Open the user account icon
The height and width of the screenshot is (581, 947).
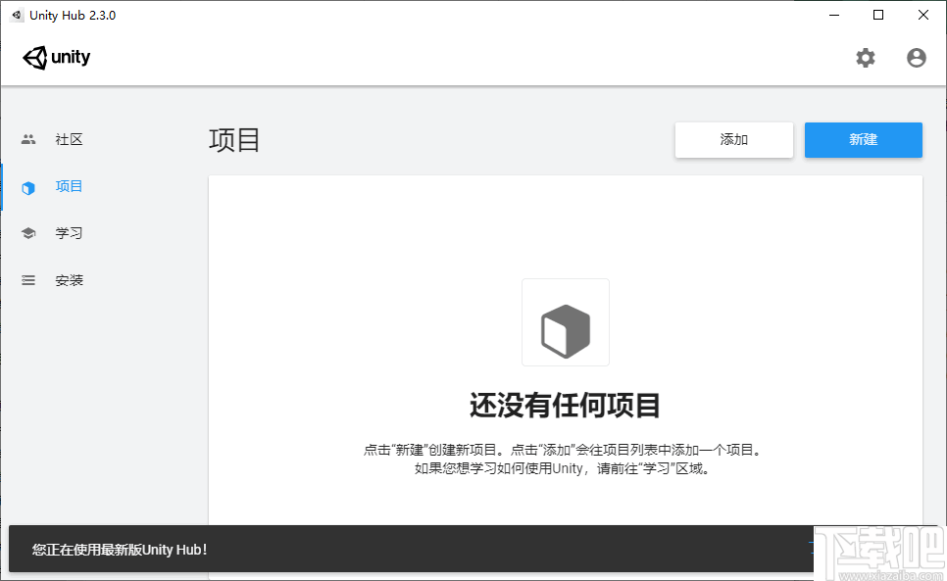coord(917,58)
